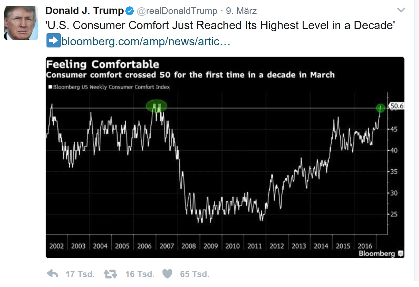Click the Bloomberg logo in the chart corner
The height and width of the screenshot is (287, 419).
(381, 253)
